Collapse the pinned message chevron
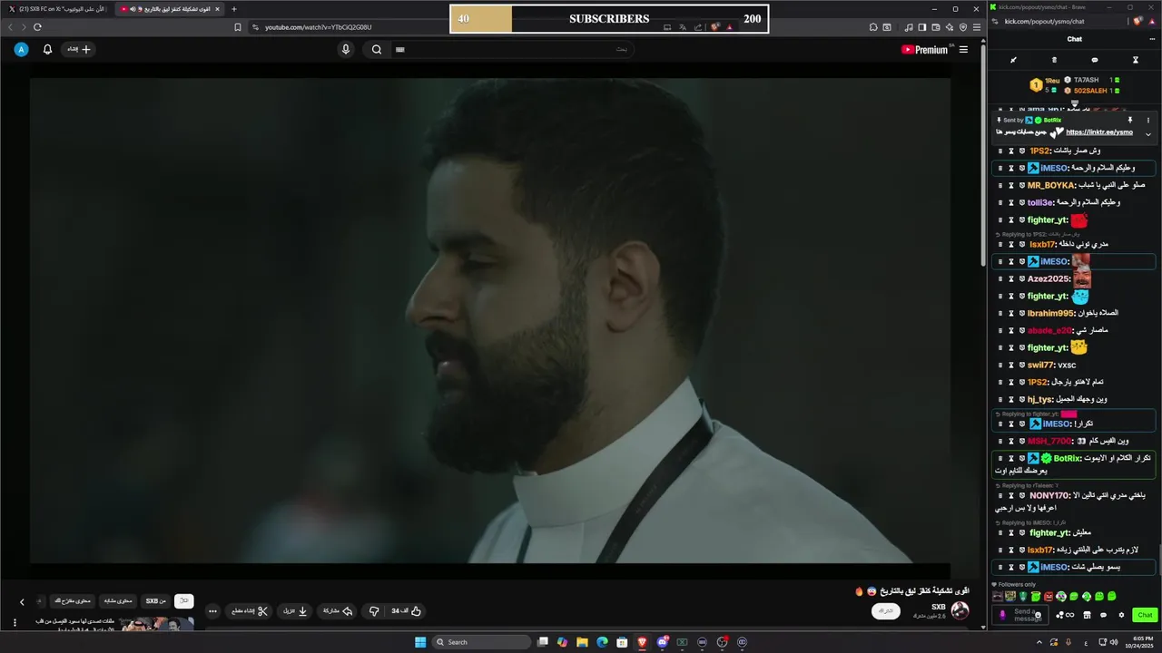This screenshot has height=653, width=1162. [x=1147, y=134]
